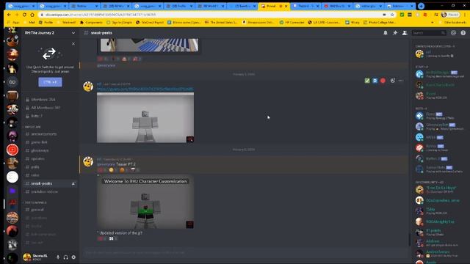Screen dimensions: 470x264
Task: Open the message more options dots
Action: pos(400,81)
